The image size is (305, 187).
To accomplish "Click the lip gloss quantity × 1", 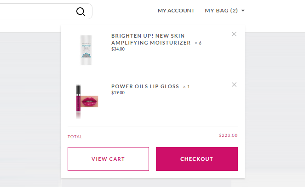I will (186, 87).
